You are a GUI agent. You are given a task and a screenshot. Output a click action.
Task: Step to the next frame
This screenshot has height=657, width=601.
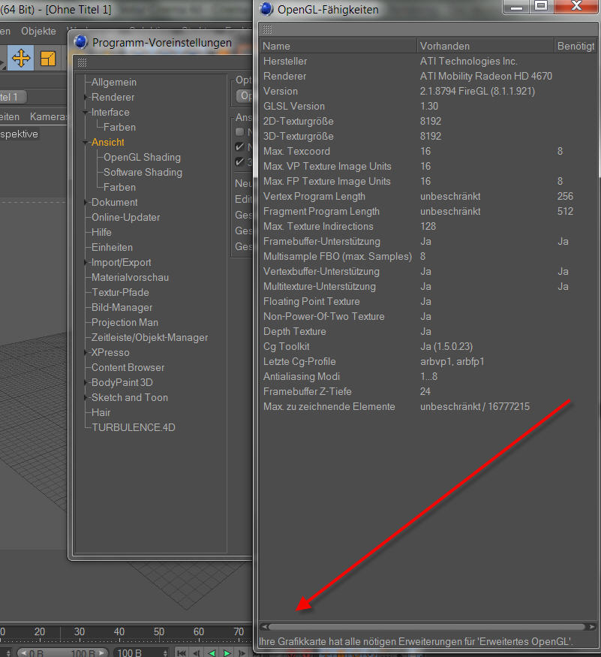point(242,652)
